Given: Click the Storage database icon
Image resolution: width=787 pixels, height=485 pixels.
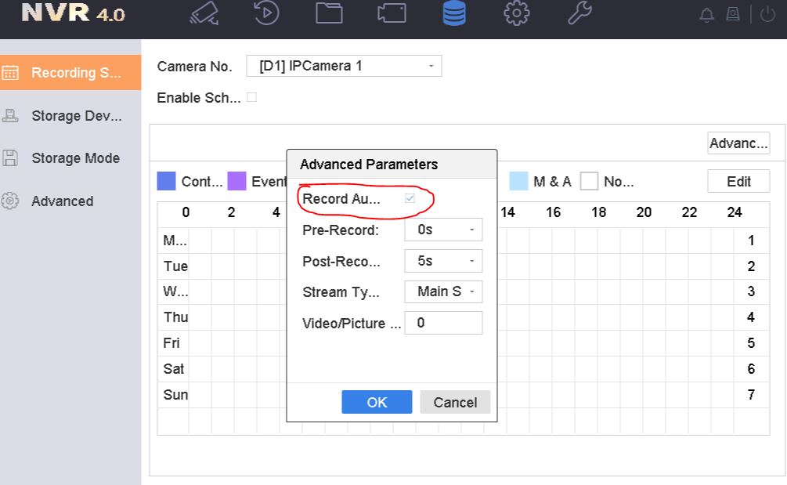Looking at the screenshot, I should tap(454, 15).
